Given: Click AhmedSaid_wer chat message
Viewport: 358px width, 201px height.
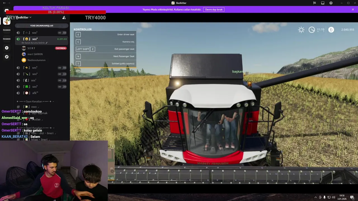Looking at the screenshot, I should point(18,118).
